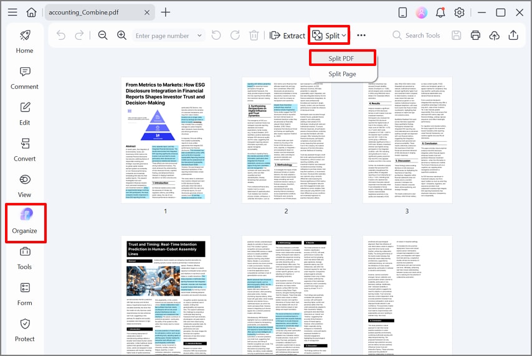Select the Trust and Timing page thumbnail
Screen dimensions: 532x356
(x=166, y=295)
